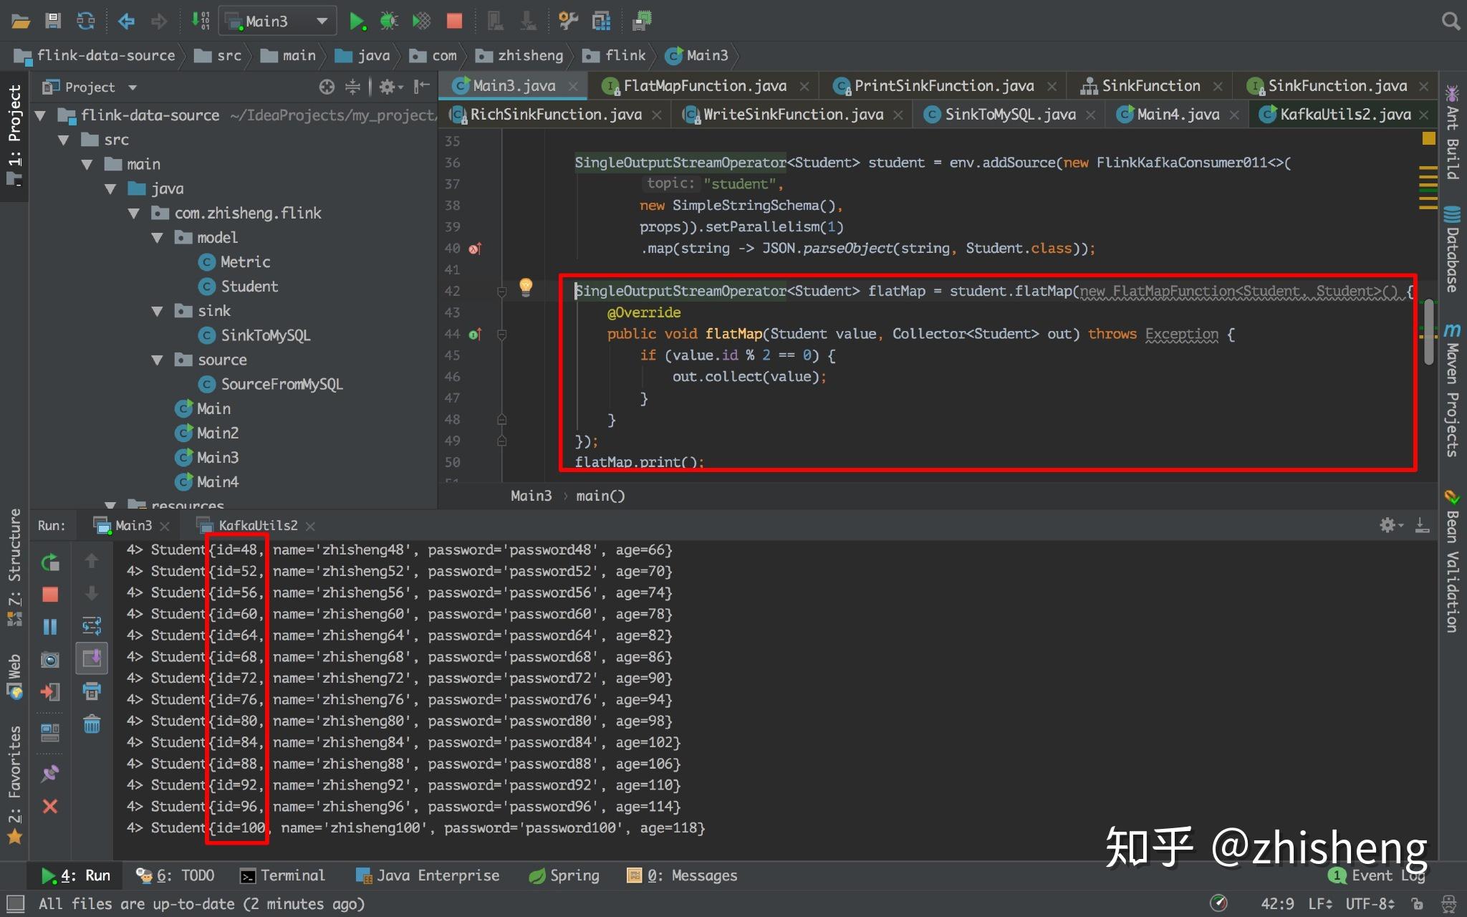The image size is (1467, 917).
Task: Stop the running application with red square icon
Action: 453,21
